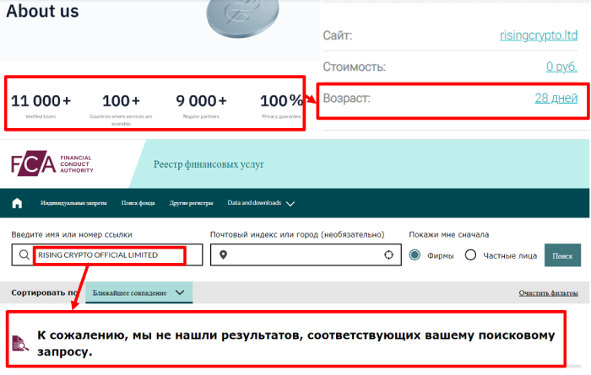Open the FCA home icon
Image resolution: width=591 pixels, height=375 pixels.
pos(17,203)
